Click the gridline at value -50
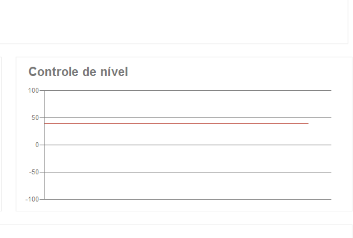Viewport: 353px width, 238px height. (188, 172)
